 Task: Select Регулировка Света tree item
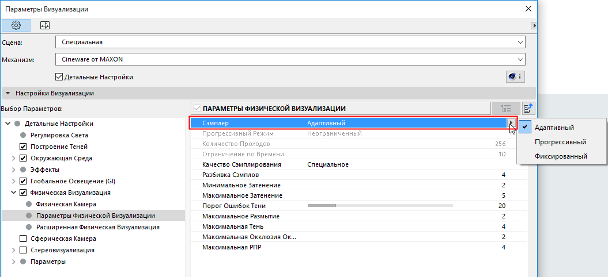pos(59,136)
